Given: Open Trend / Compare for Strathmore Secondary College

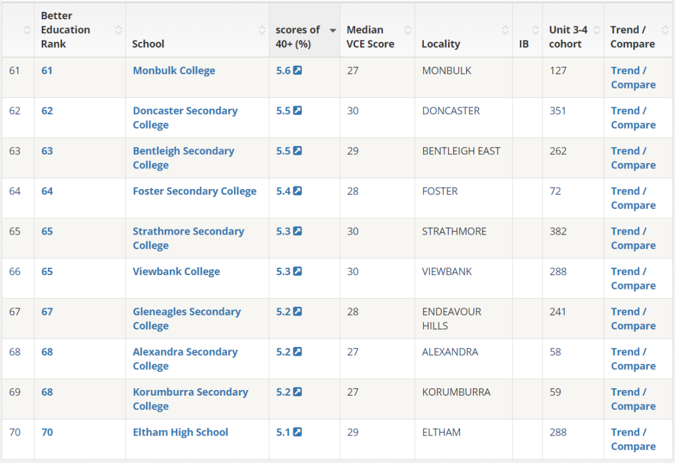Looking at the screenshot, I should (x=633, y=238).
